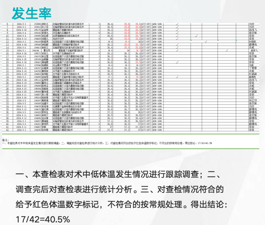Click patient ID 194169 in row 12

[x=38, y=42]
